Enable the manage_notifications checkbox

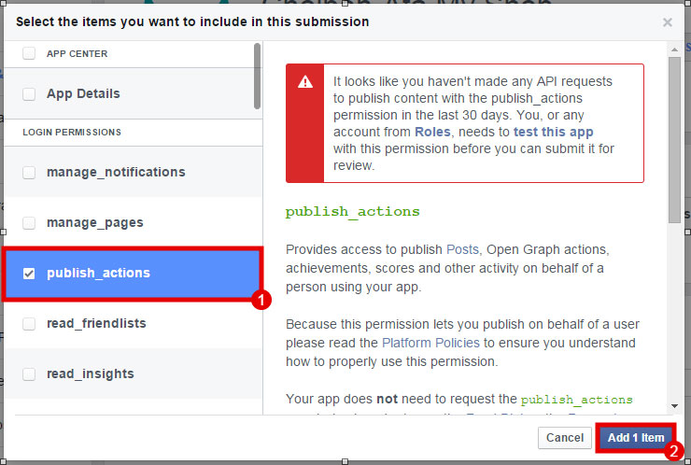click(29, 173)
